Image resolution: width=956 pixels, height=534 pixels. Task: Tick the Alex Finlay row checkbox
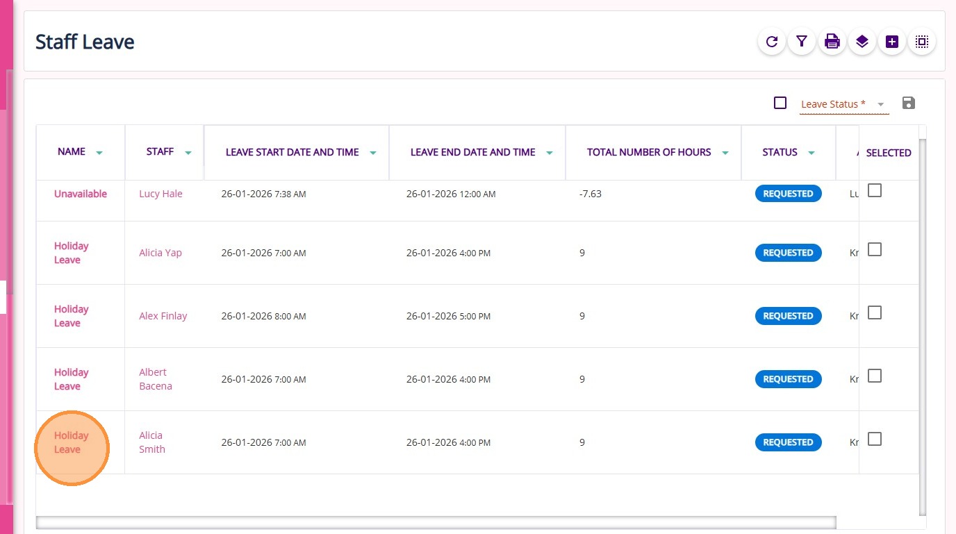(x=875, y=312)
